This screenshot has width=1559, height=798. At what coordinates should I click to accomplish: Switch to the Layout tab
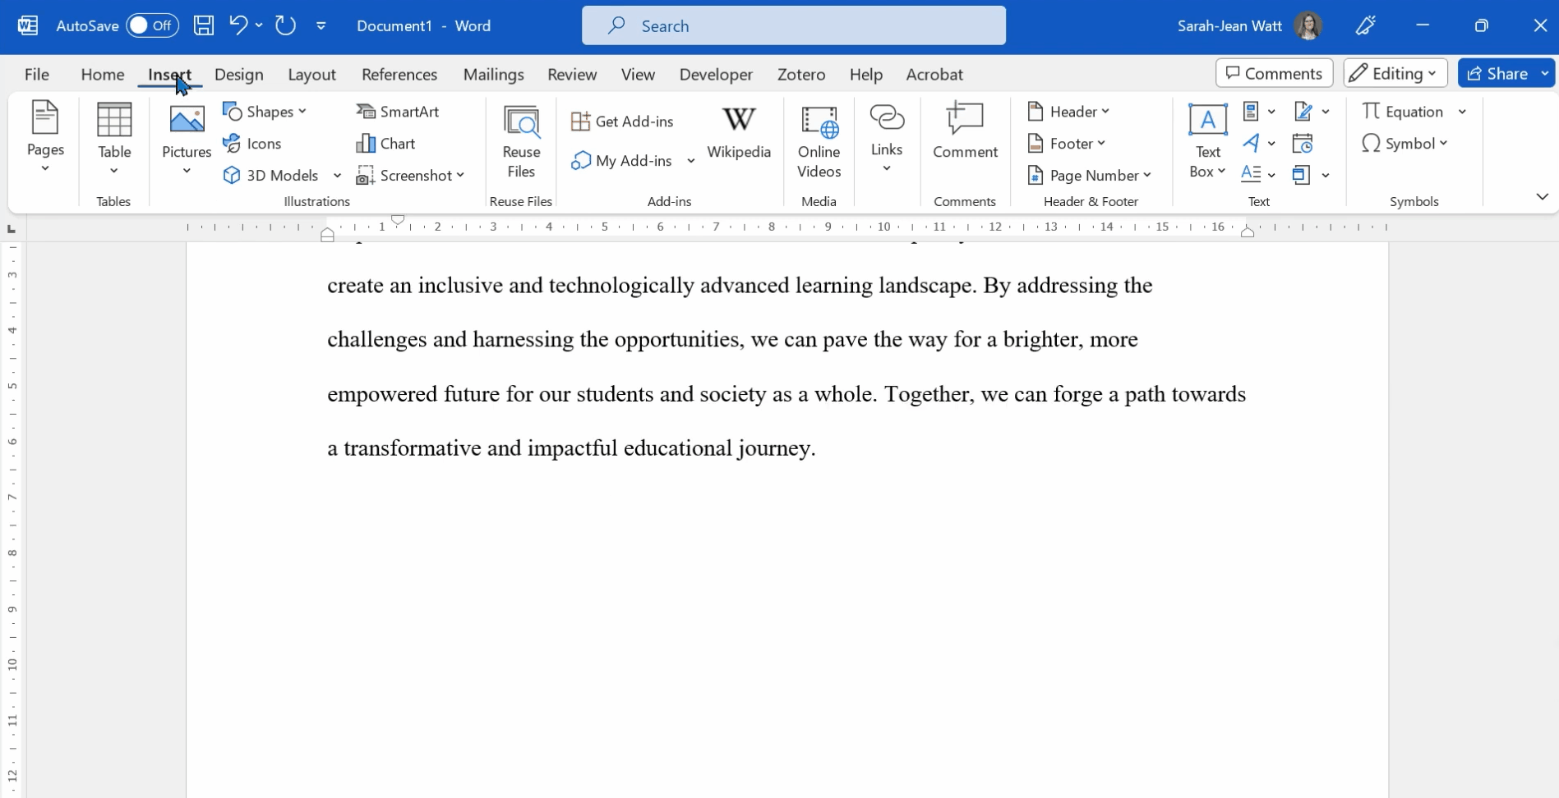(311, 74)
